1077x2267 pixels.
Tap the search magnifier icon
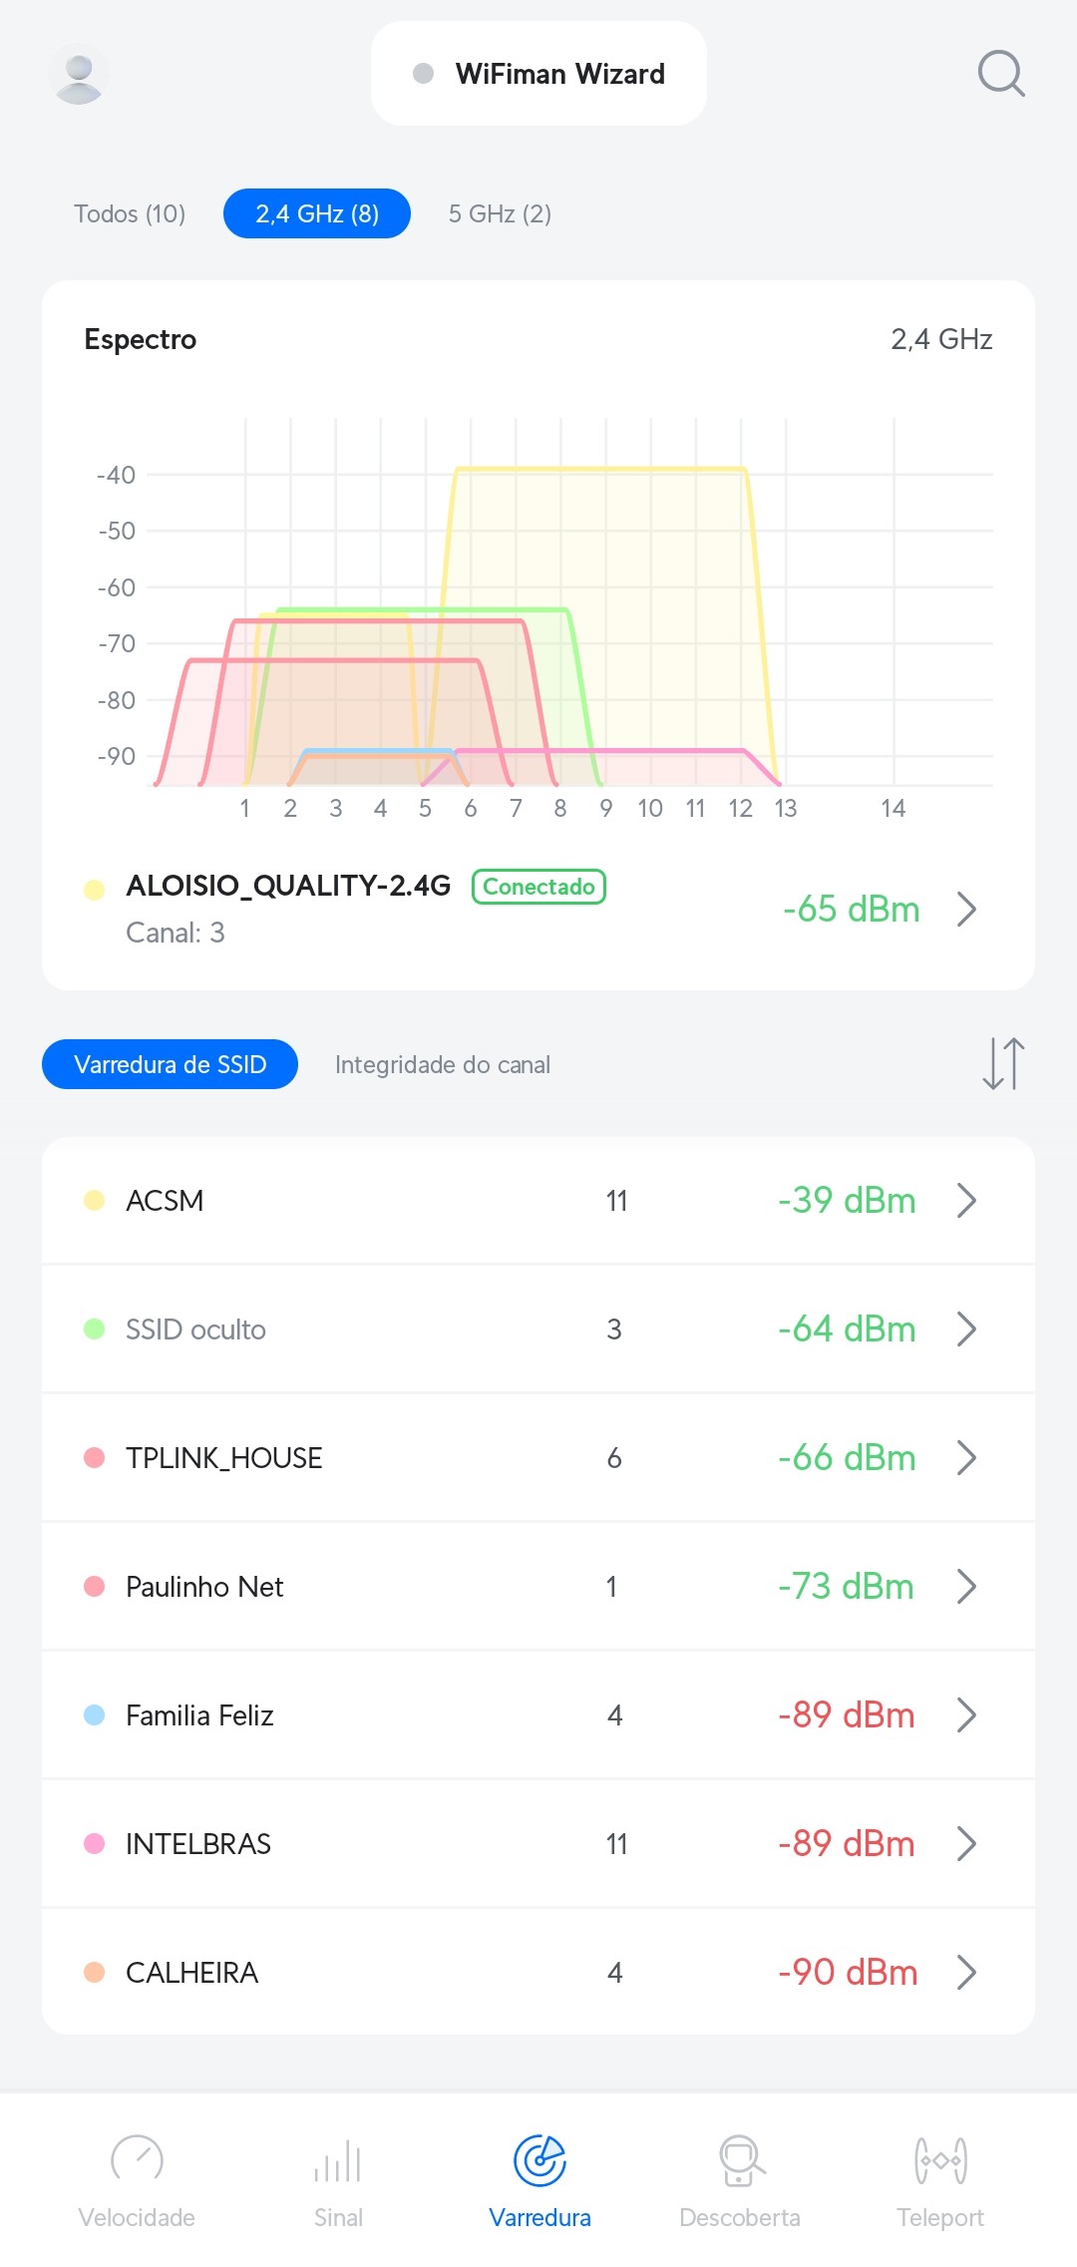(1001, 74)
